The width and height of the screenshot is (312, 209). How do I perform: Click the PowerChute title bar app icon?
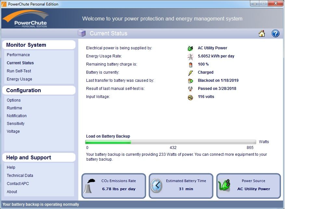coord(4,4)
